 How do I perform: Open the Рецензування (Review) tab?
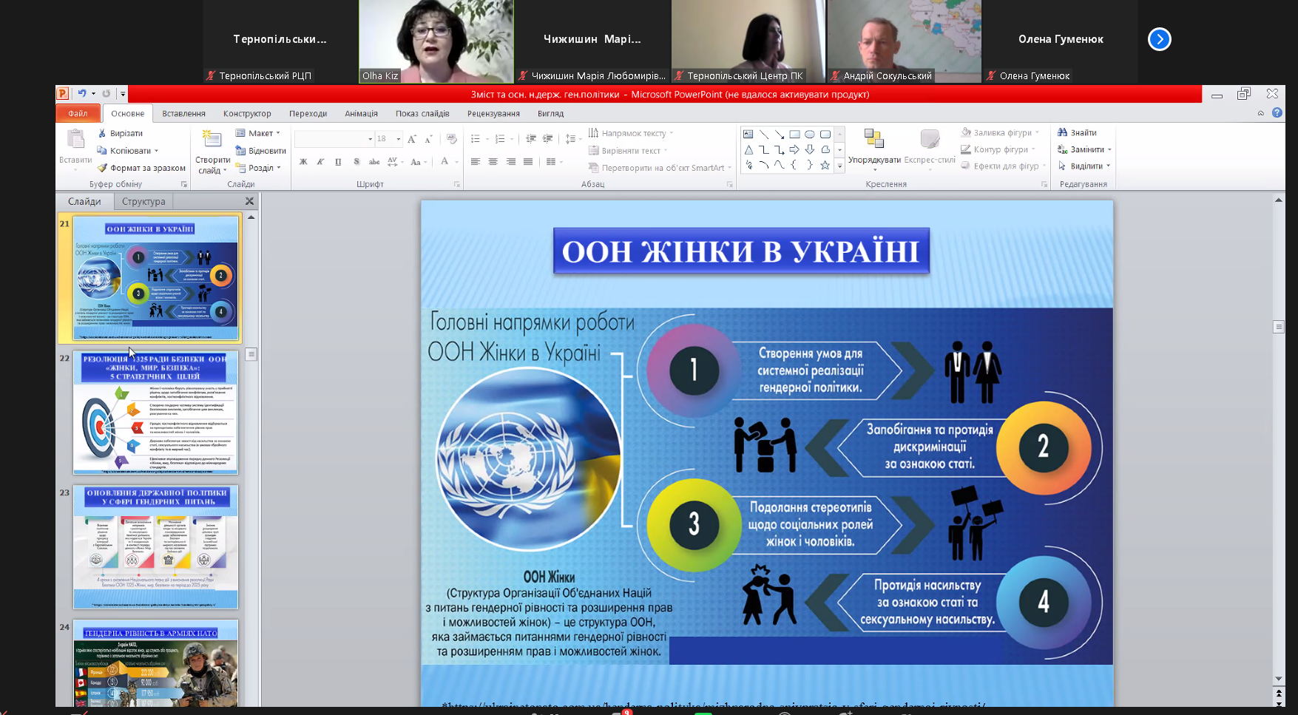[493, 114]
